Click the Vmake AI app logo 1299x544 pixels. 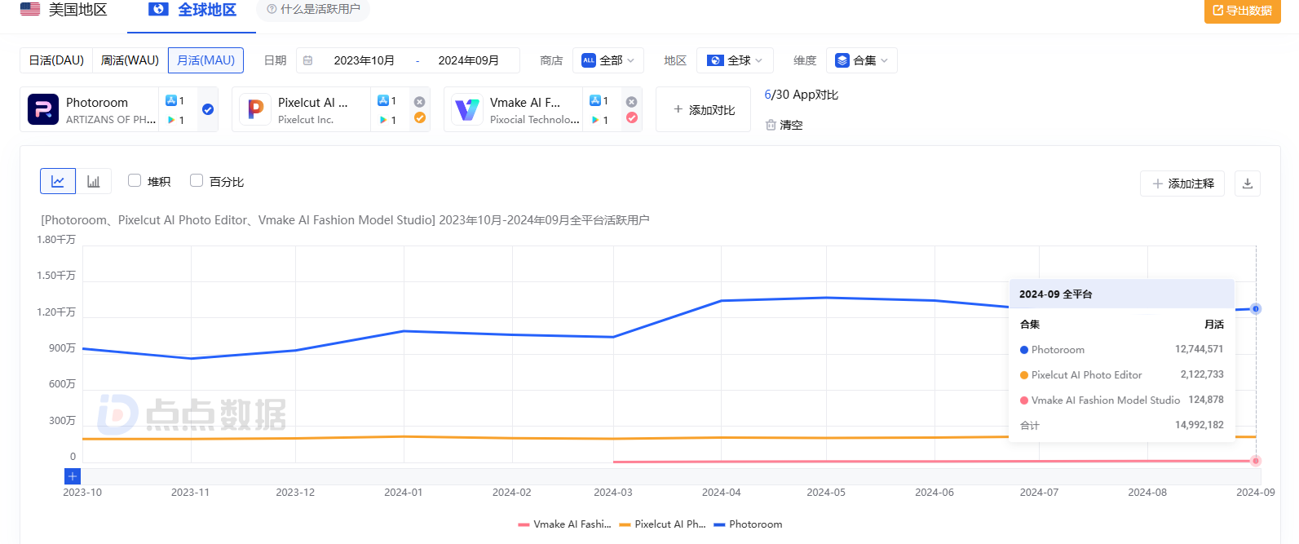point(467,109)
